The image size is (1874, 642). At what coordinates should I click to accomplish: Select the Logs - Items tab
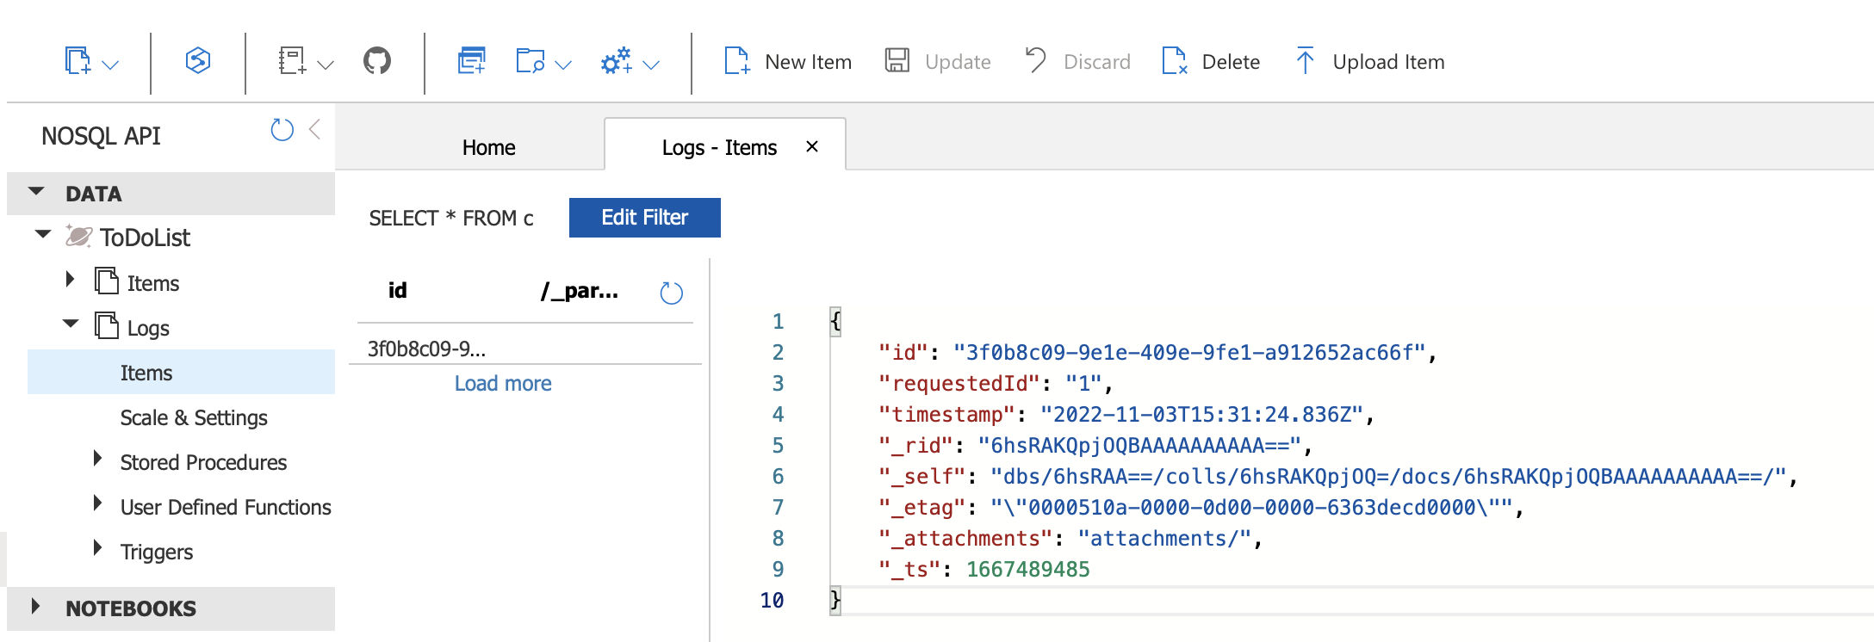click(x=719, y=147)
